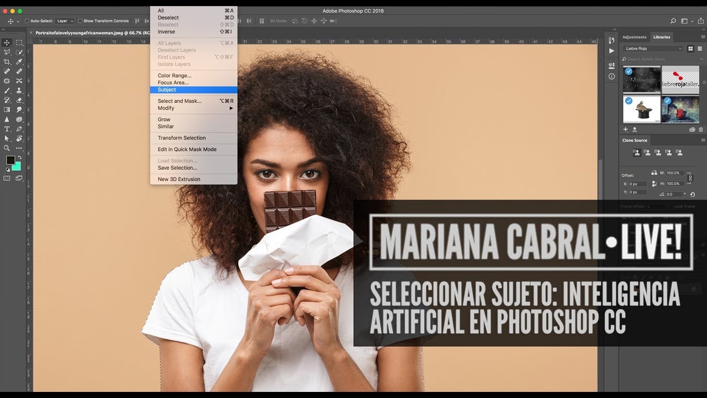Expand Adobe Stock search options arrow
Image resolution: width=707 pixels, height=398 pixels.
click(701, 59)
